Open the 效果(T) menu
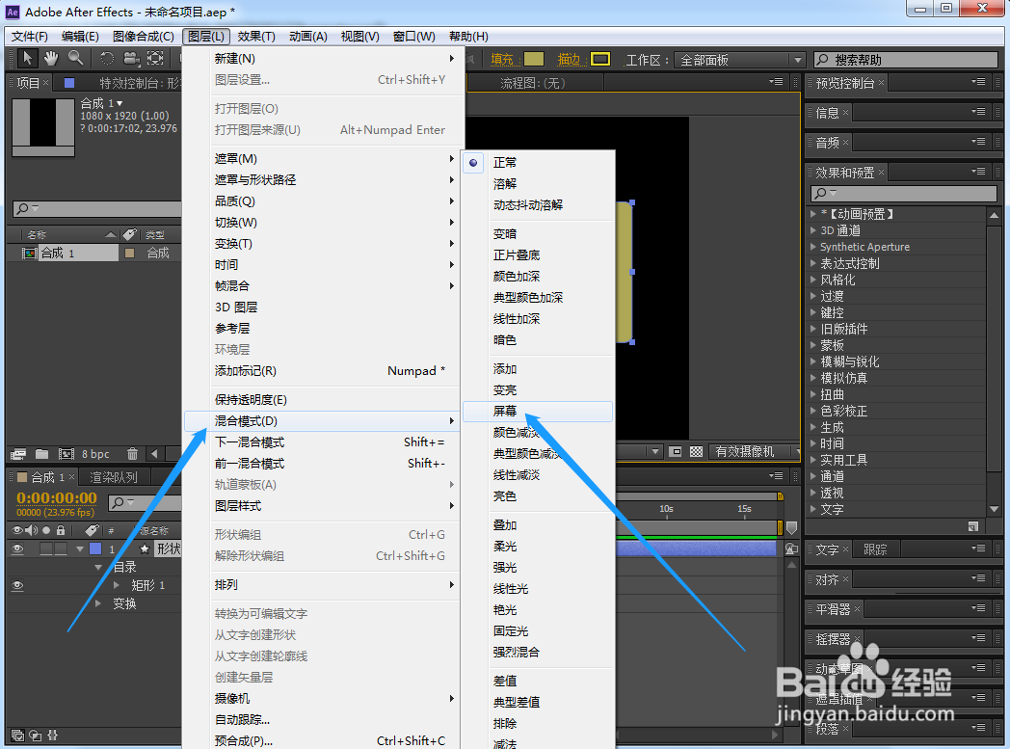 click(255, 36)
